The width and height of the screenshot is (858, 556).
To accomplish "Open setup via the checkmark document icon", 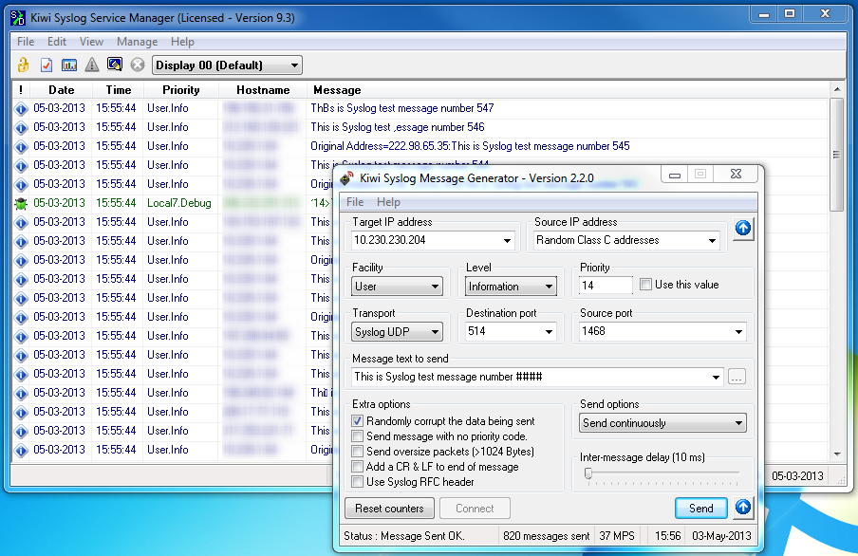I will pos(45,65).
